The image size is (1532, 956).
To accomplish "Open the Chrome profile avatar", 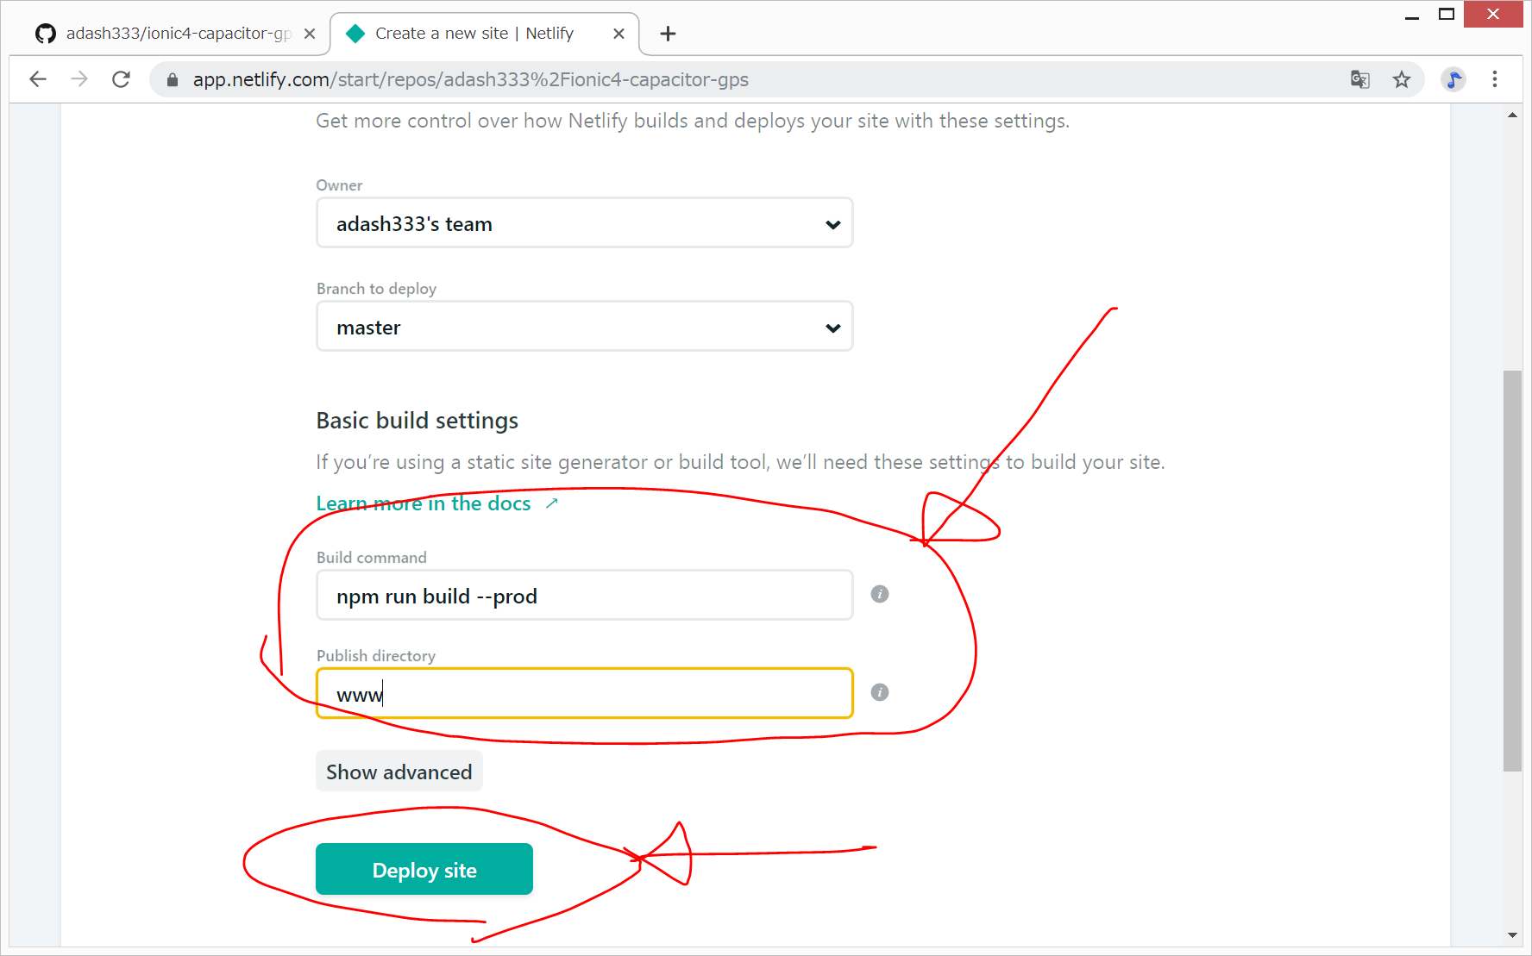I will (1454, 79).
